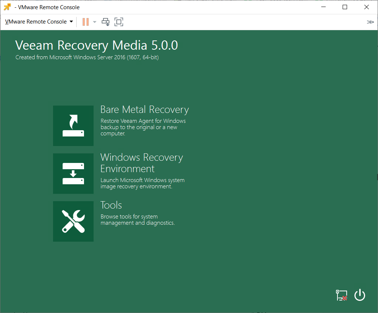Image resolution: width=378 pixels, height=313 pixels.
Task: Maximize the VMware Remote Console window
Action: pyautogui.click(x=345, y=7)
